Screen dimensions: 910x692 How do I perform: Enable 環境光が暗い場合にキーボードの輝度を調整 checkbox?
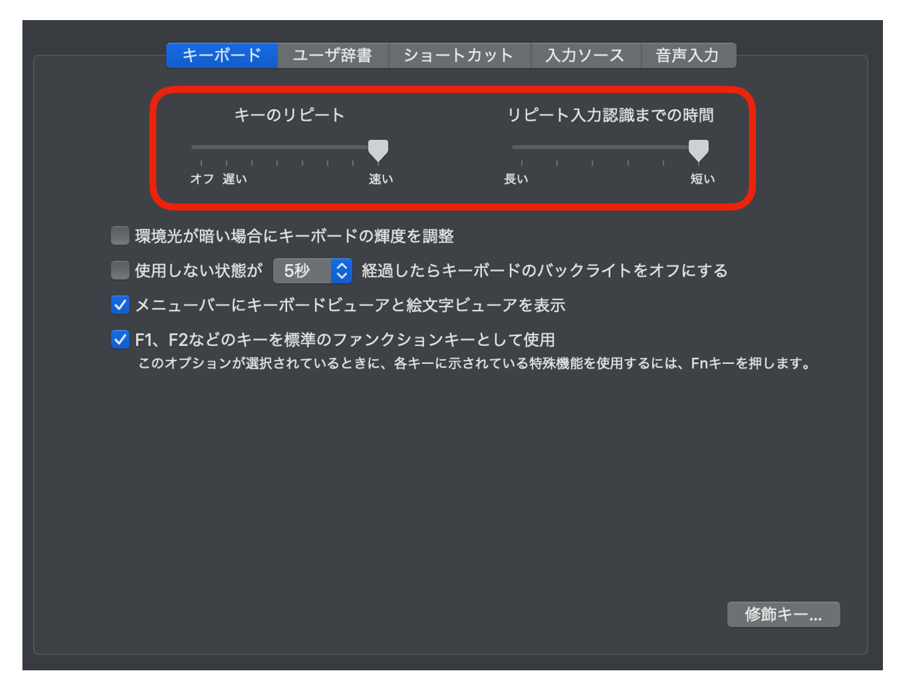click(x=120, y=235)
